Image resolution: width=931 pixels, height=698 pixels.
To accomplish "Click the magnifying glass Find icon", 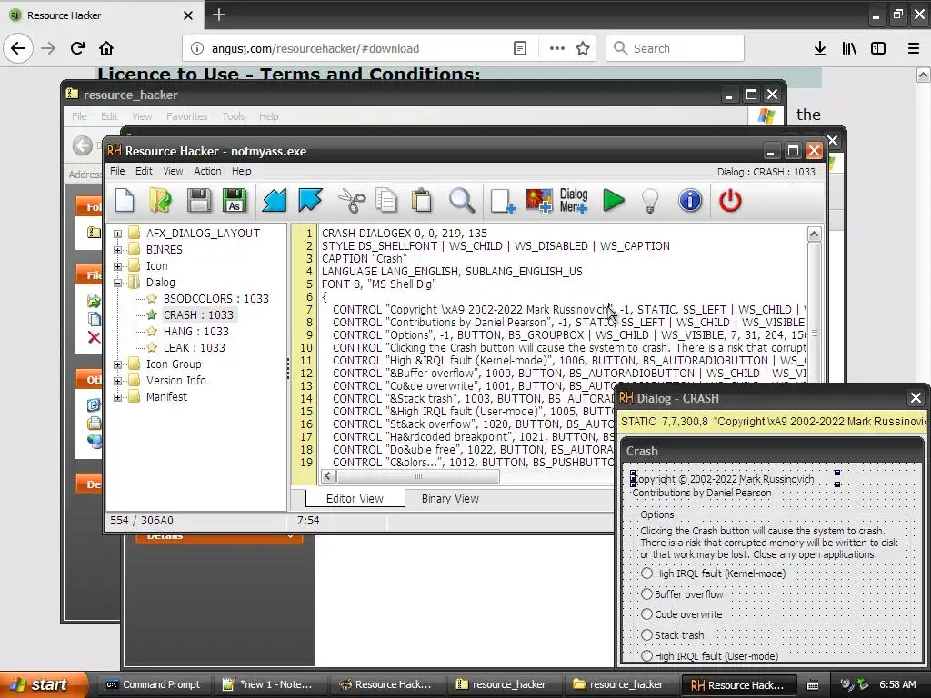I will pyautogui.click(x=461, y=201).
